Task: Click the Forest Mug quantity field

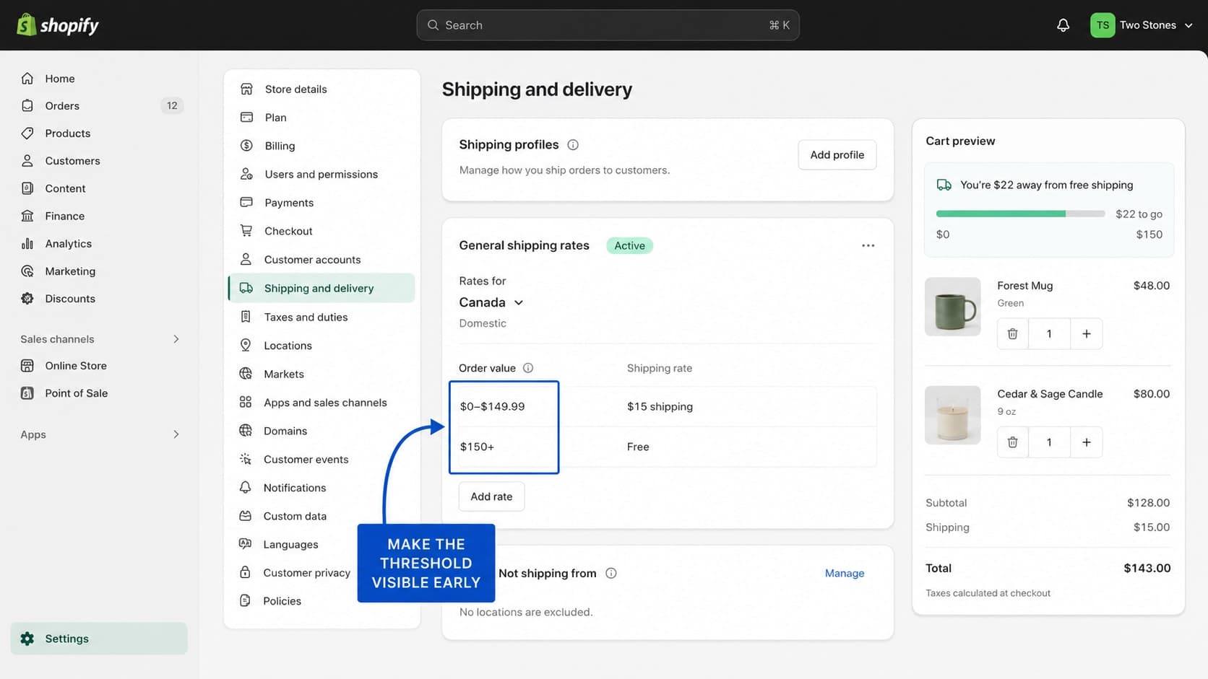Action: point(1049,333)
